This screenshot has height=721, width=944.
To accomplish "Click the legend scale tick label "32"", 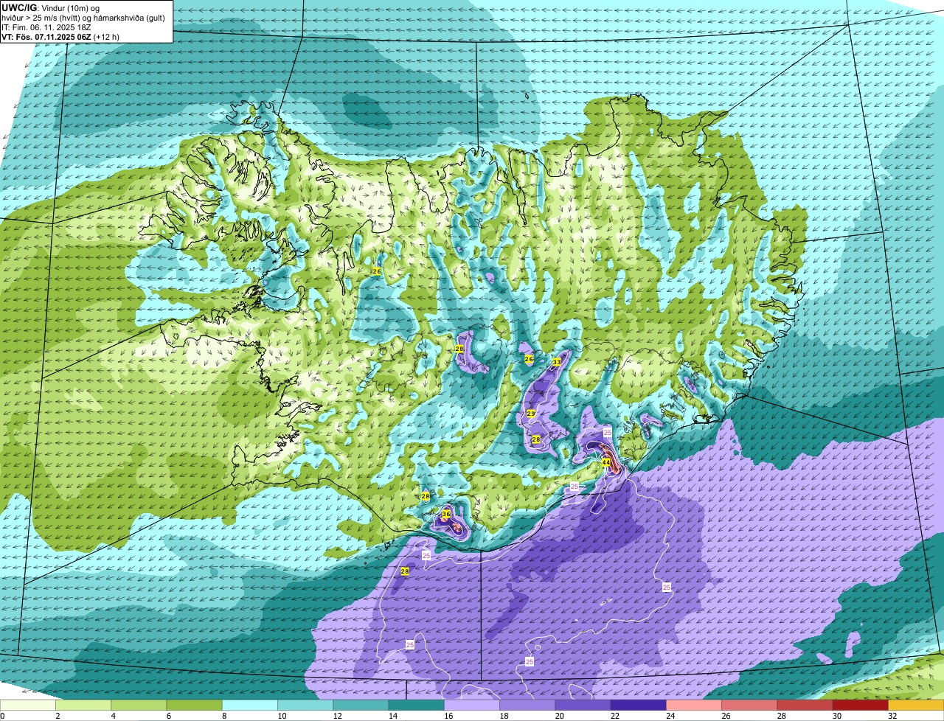I will [892, 716].
